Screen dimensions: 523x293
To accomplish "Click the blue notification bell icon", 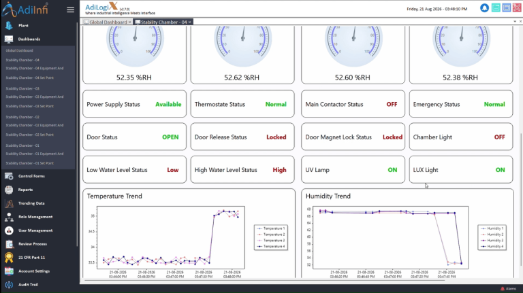I will 484,8.
